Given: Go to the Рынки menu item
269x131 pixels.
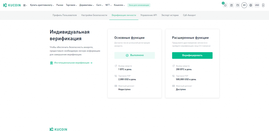Looking at the screenshot, I should (x=60, y=5).
